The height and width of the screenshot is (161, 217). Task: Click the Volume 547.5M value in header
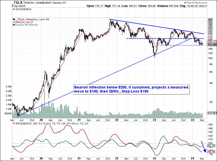(x=168, y=6)
